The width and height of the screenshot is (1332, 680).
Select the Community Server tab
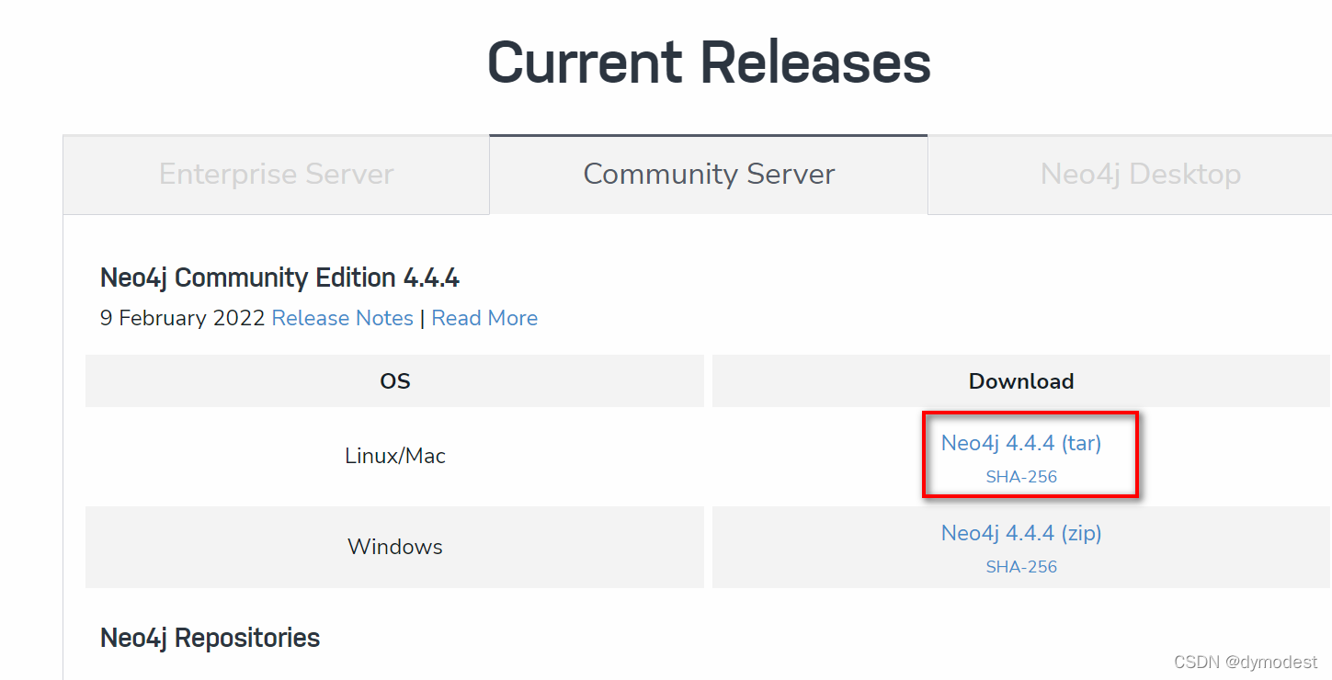pos(709,175)
